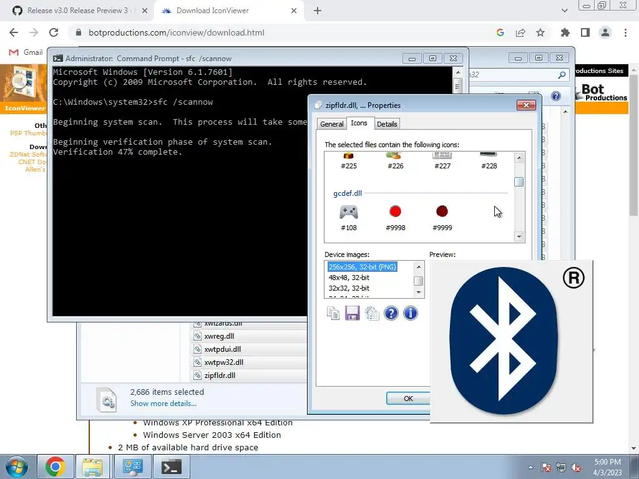Click the Command Prompt taskbar icon

(x=171, y=467)
